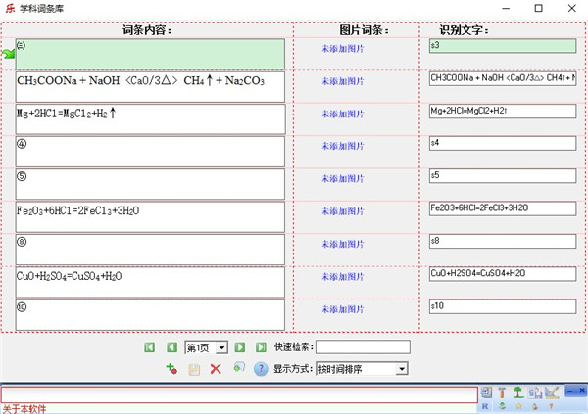This screenshot has height=414, width=588.
Task: Select the Mg+2HCl equation entry box
Action: [150, 119]
